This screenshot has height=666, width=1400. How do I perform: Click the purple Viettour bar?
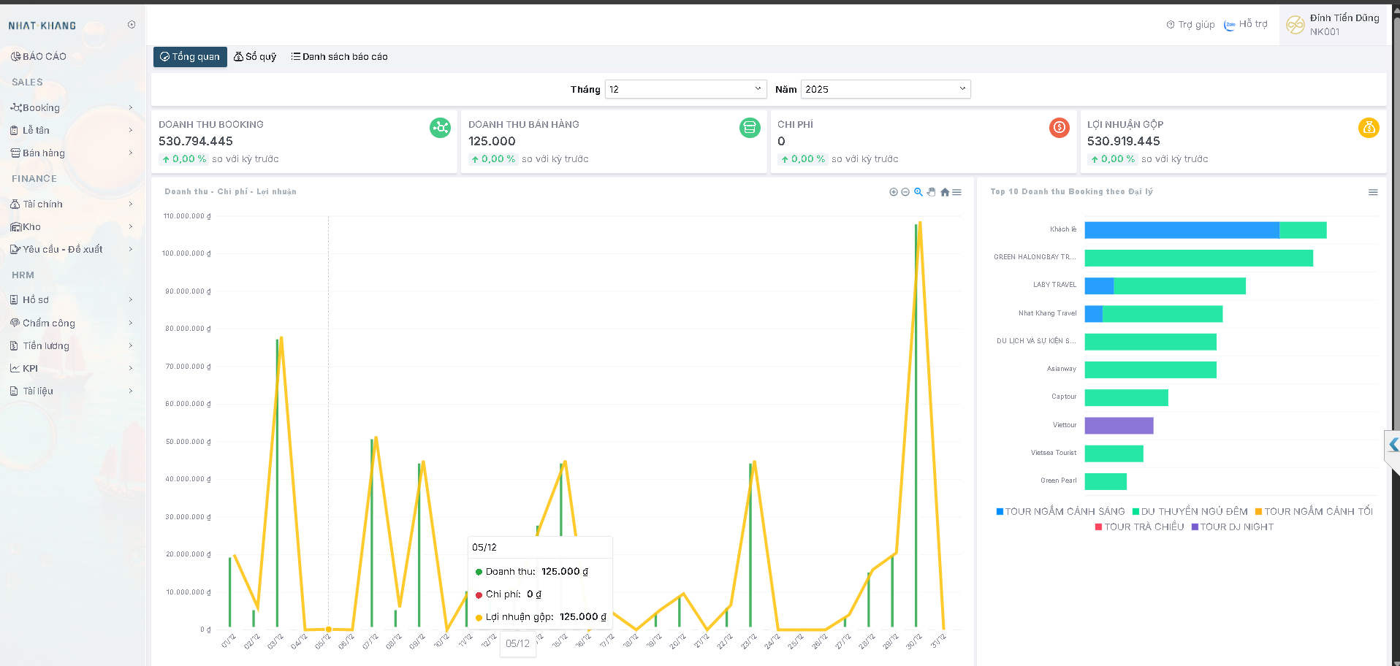[1119, 426]
